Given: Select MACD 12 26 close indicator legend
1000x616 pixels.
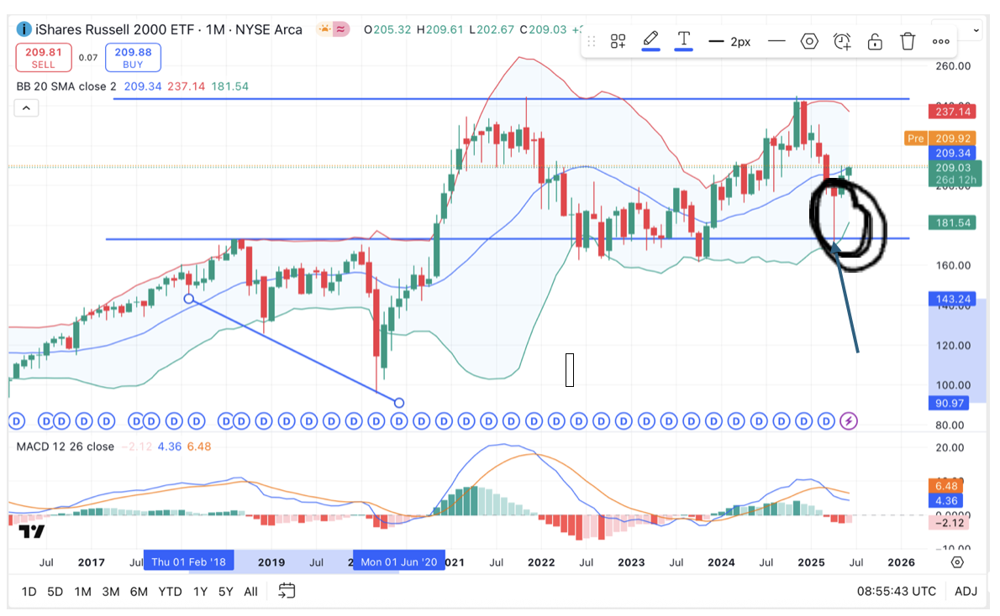Looking at the screenshot, I should coord(65,446).
